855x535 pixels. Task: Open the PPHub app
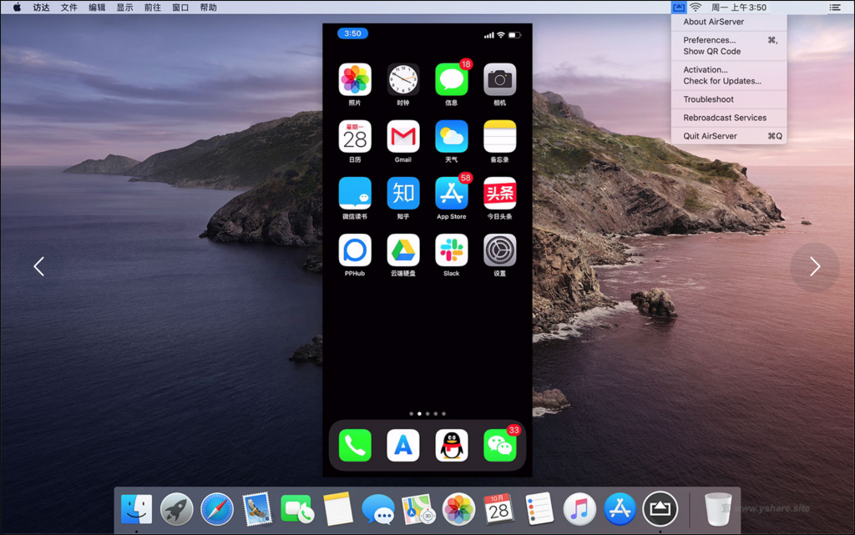point(355,250)
